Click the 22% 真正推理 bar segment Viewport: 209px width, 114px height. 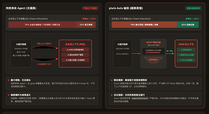tap(86, 24)
